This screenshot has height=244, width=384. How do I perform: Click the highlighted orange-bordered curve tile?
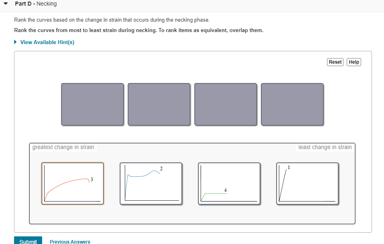(x=72, y=183)
